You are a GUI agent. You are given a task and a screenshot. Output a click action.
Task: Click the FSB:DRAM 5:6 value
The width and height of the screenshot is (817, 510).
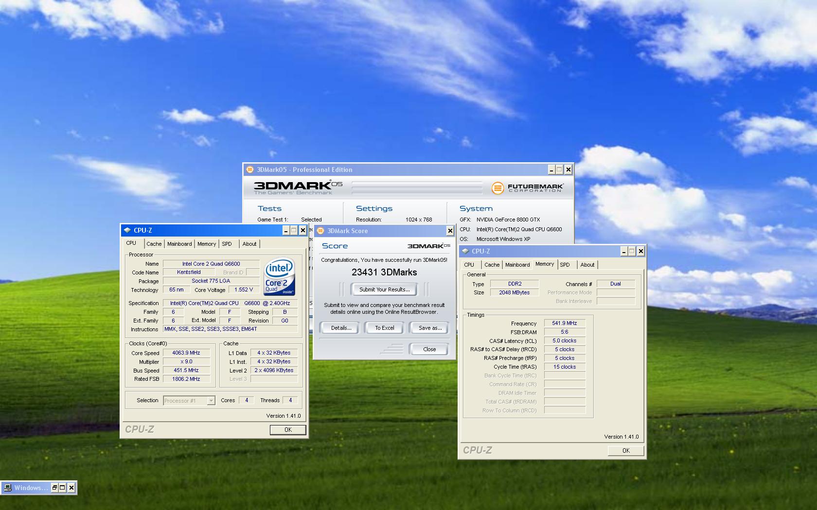(565, 332)
